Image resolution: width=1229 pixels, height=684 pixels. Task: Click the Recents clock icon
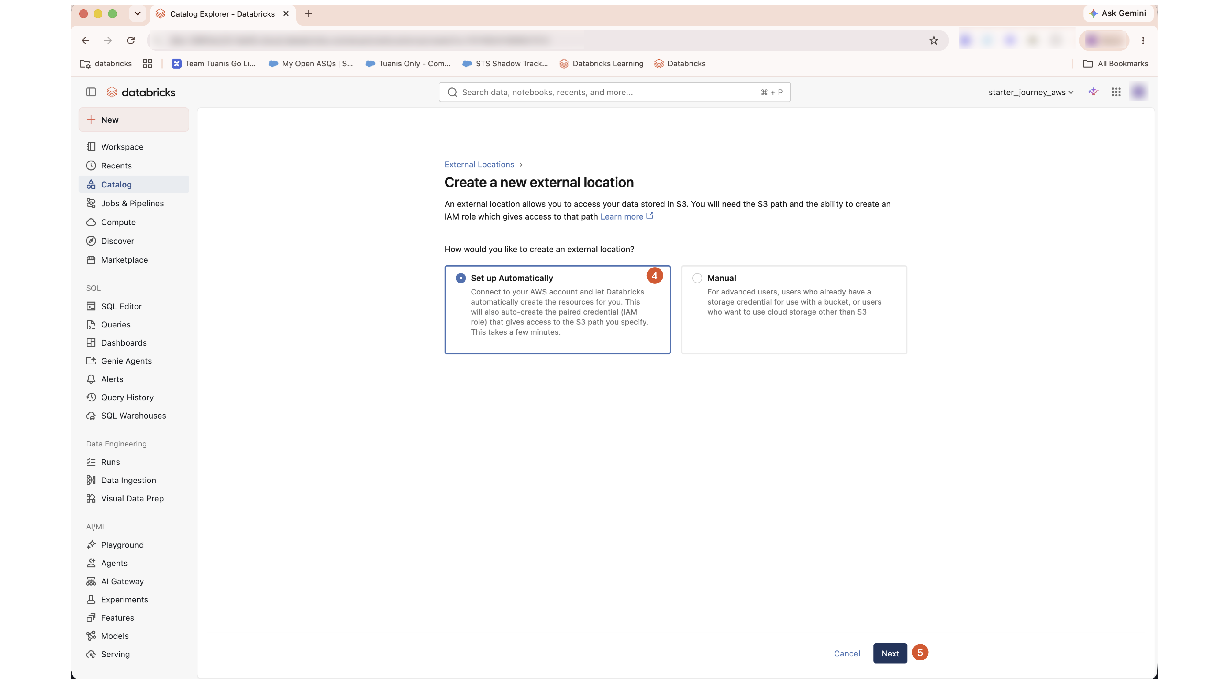pyautogui.click(x=91, y=165)
